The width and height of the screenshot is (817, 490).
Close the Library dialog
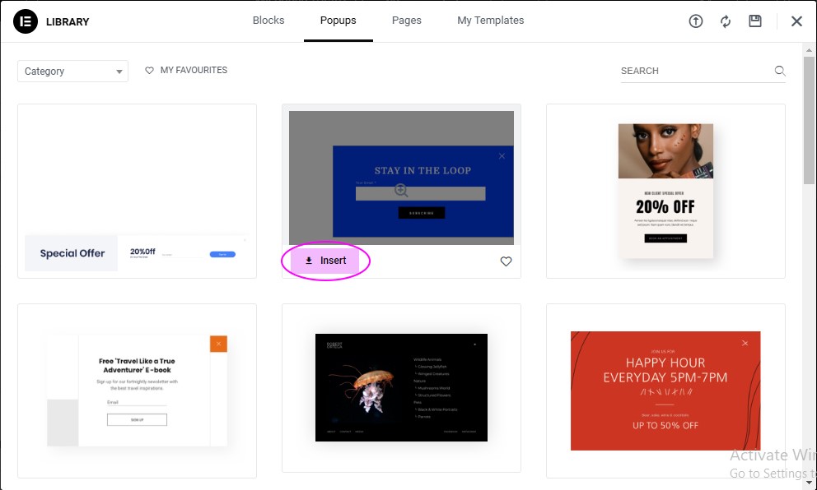click(x=796, y=21)
